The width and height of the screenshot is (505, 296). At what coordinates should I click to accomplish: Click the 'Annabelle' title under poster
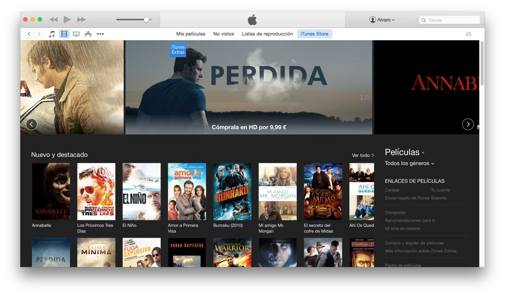41,225
